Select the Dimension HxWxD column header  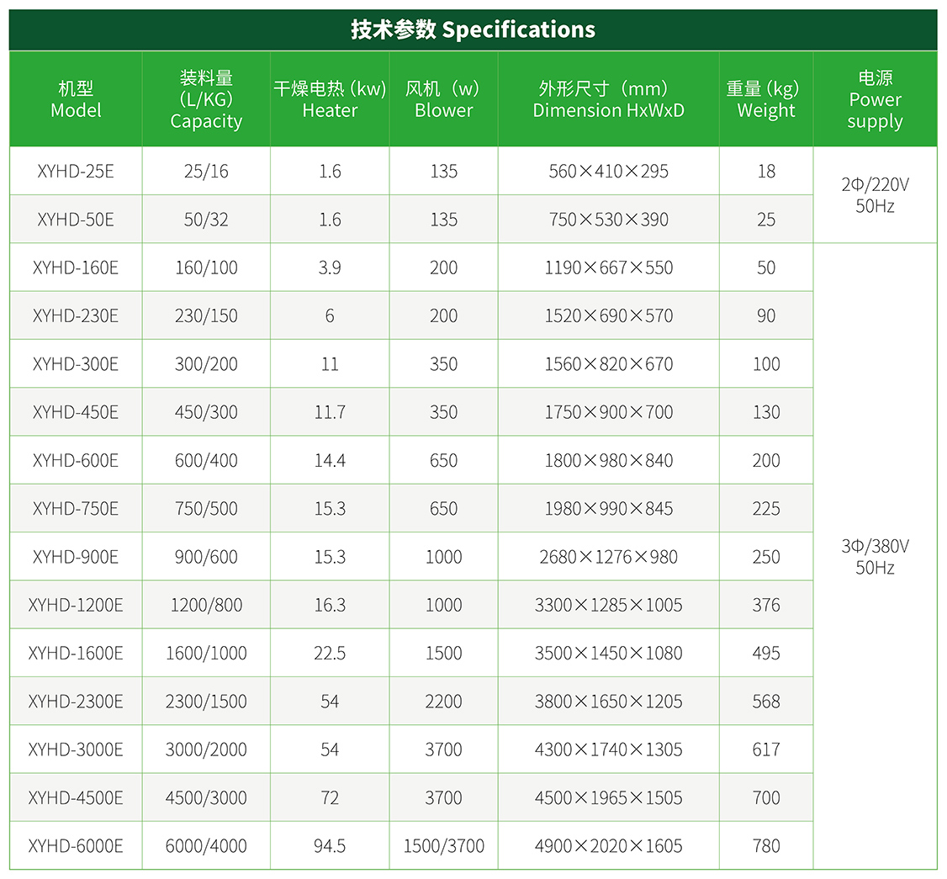pos(608,99)
